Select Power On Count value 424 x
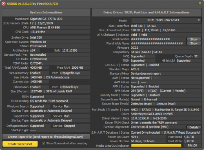This screenshot has width=204, height=150. pos(135,137)
